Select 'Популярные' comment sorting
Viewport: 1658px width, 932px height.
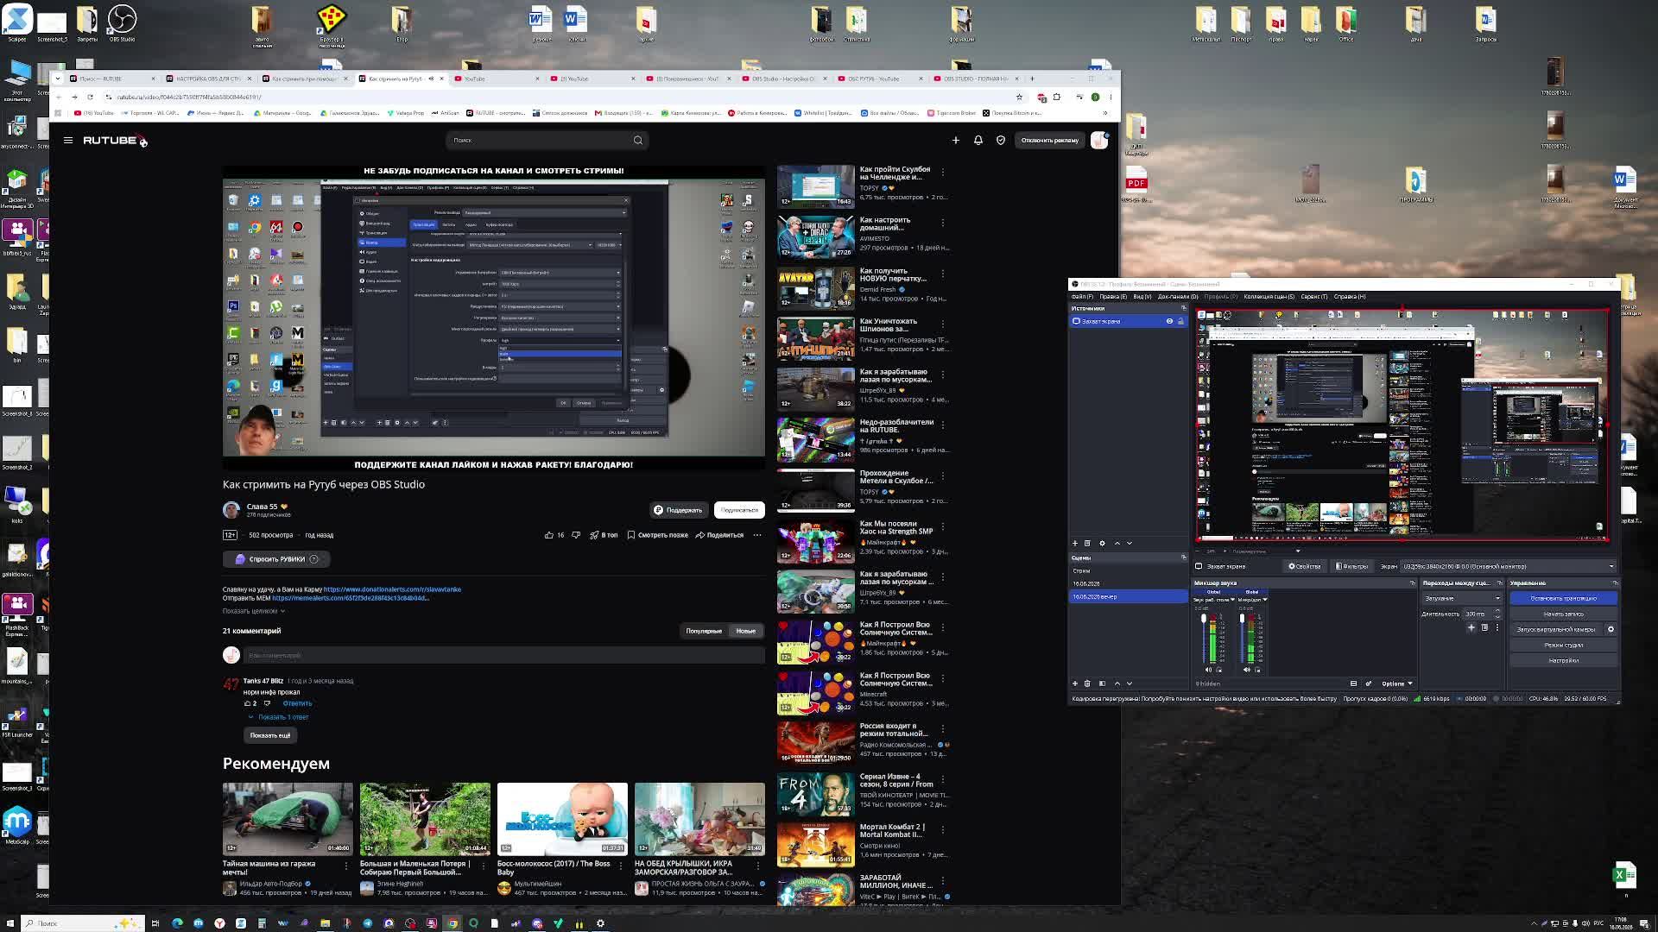click(x=704, y=631)
